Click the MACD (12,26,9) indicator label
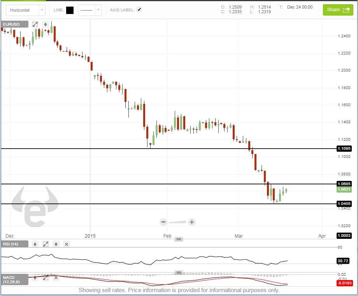Viewport: 358px width, 296px height. click(x=15, y=280)
